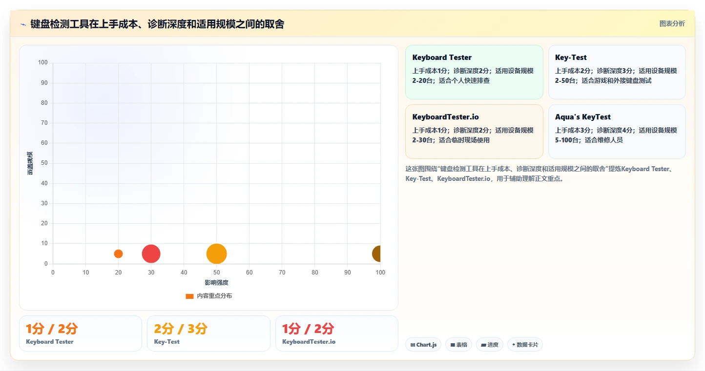The image size is (705, 371).
Task: Click the amber bubble at 50
Action: pos(216,254)
